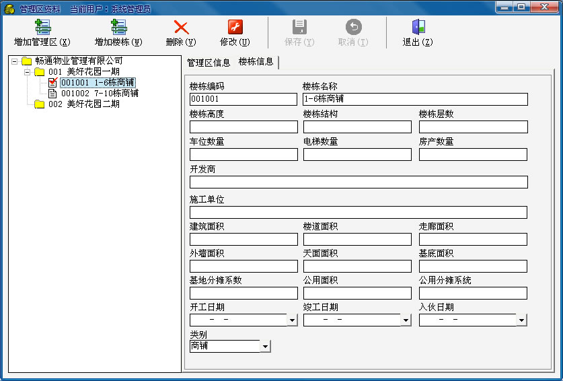Click the 退出 door icon
This screenshot has height=381, width=563.
tap(418, 27)
